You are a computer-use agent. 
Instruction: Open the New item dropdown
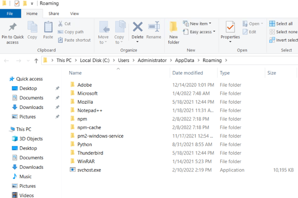coord(197,24)
